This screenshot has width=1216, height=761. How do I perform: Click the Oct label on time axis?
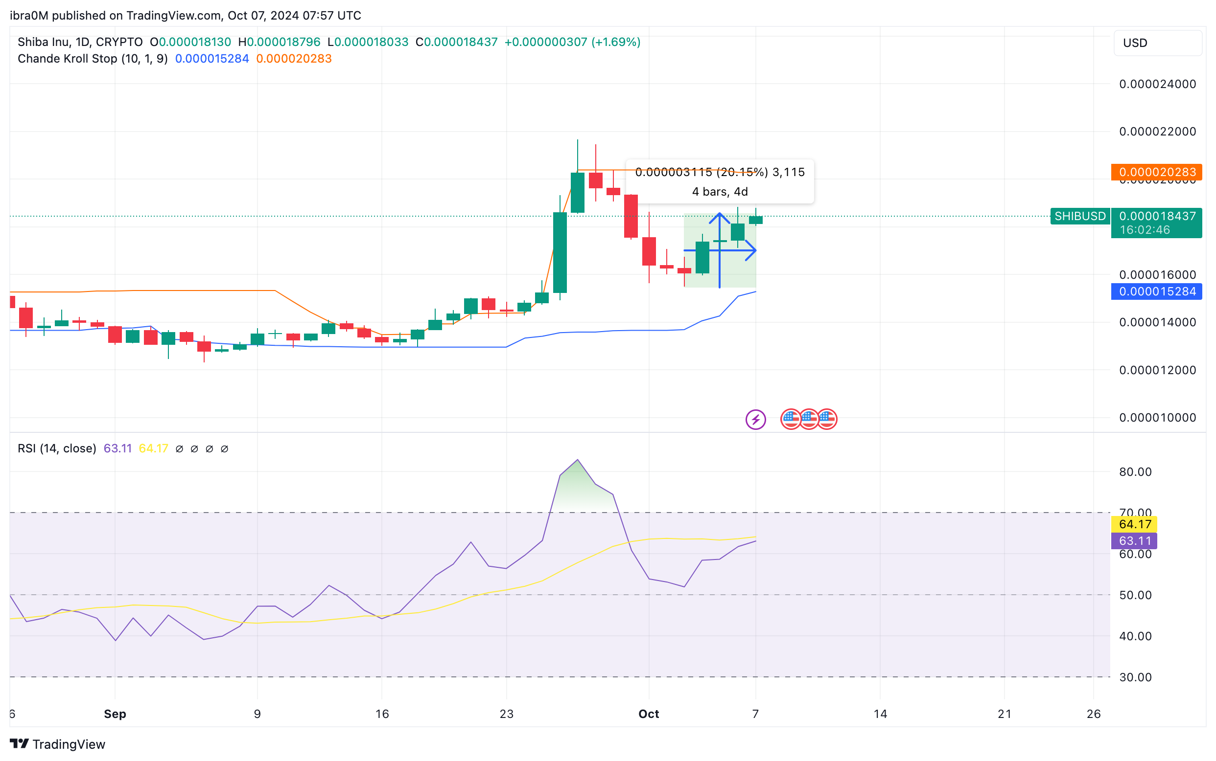[649, 714]
